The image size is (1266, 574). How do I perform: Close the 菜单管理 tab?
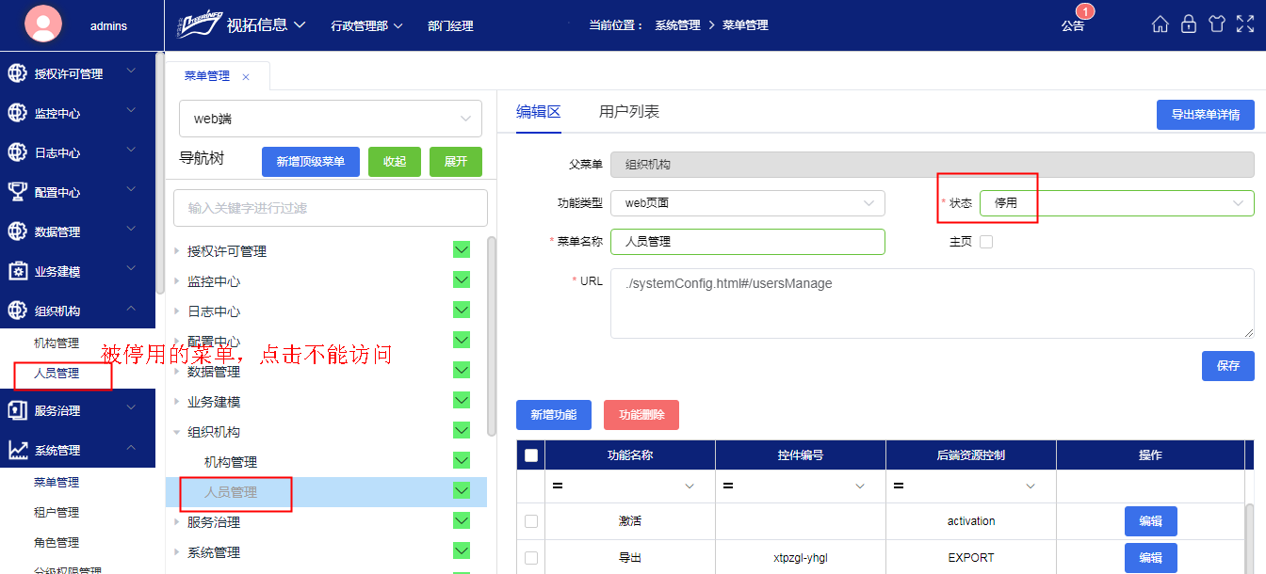(x=246, y=77)
